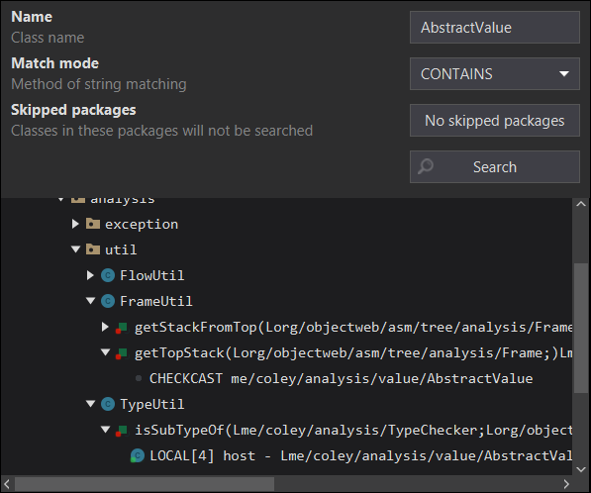Click the horizontal scrollbar right arrow

tap(566, 483)
